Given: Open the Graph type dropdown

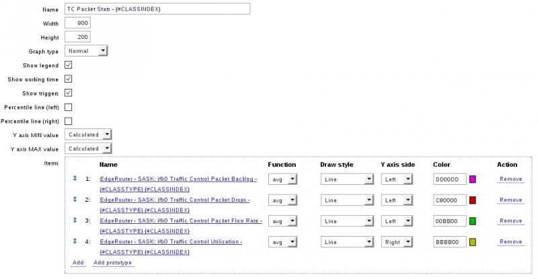Looking at the screenshot, I should pos(86,50).
